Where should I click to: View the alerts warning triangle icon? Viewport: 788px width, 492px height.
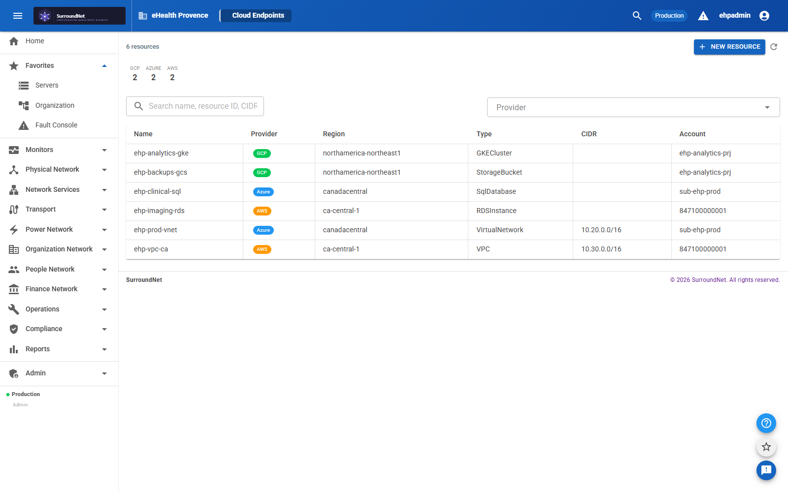coord(703,16)
